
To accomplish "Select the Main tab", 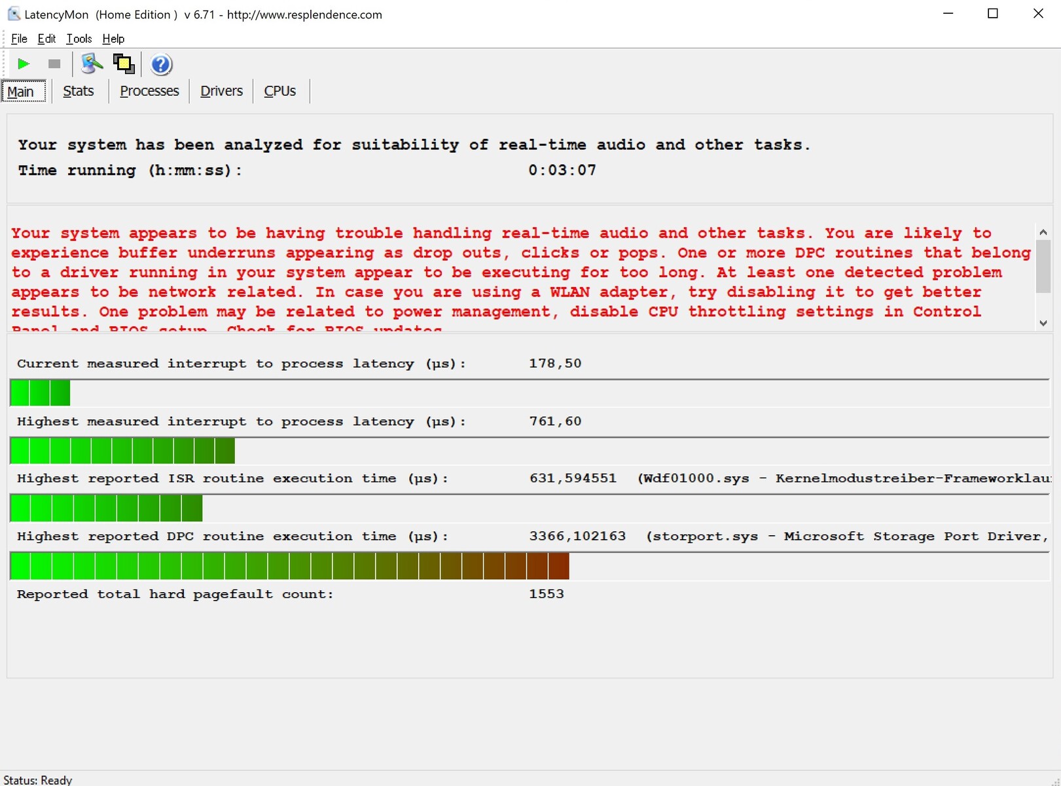I will [21, 92].
